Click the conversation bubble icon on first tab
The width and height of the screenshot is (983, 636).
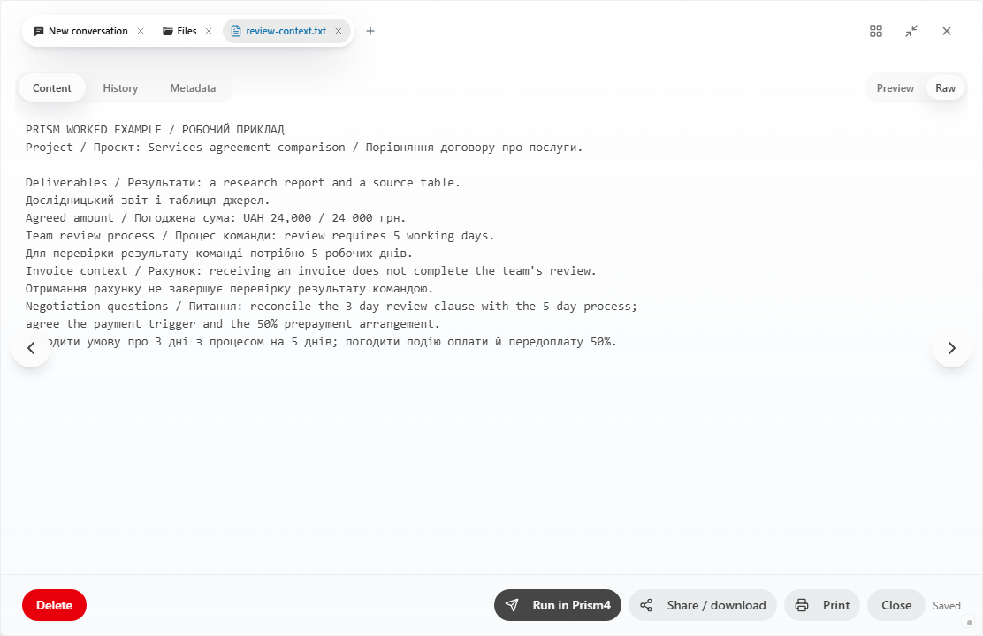pyautogui.click(x=39, y=31)
